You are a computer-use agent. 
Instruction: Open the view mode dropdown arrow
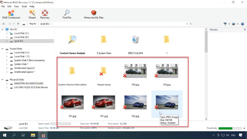(x=238, y=24)
